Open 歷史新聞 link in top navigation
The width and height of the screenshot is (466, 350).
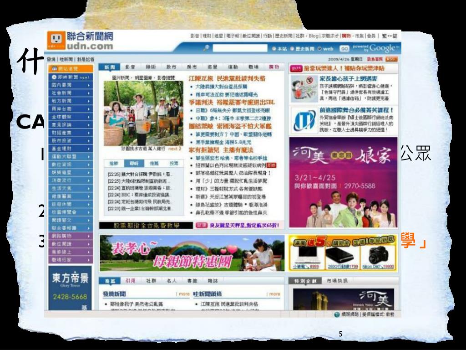(x=283, y=36)
